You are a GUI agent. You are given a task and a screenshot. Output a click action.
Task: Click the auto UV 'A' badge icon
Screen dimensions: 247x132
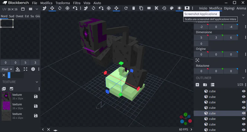[33, 69]
